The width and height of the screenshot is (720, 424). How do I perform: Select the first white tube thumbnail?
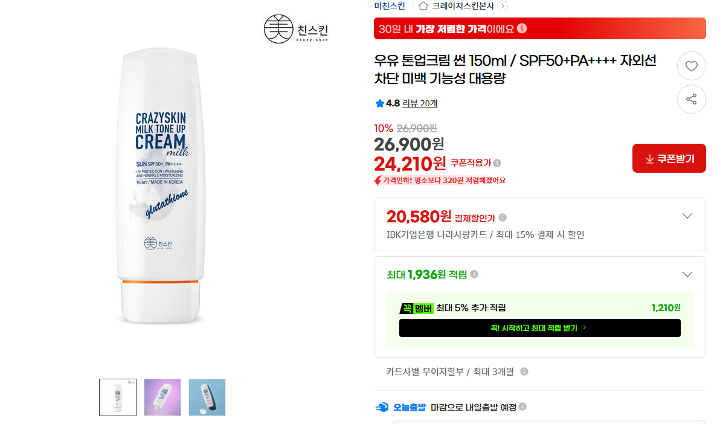click(118, 397)
